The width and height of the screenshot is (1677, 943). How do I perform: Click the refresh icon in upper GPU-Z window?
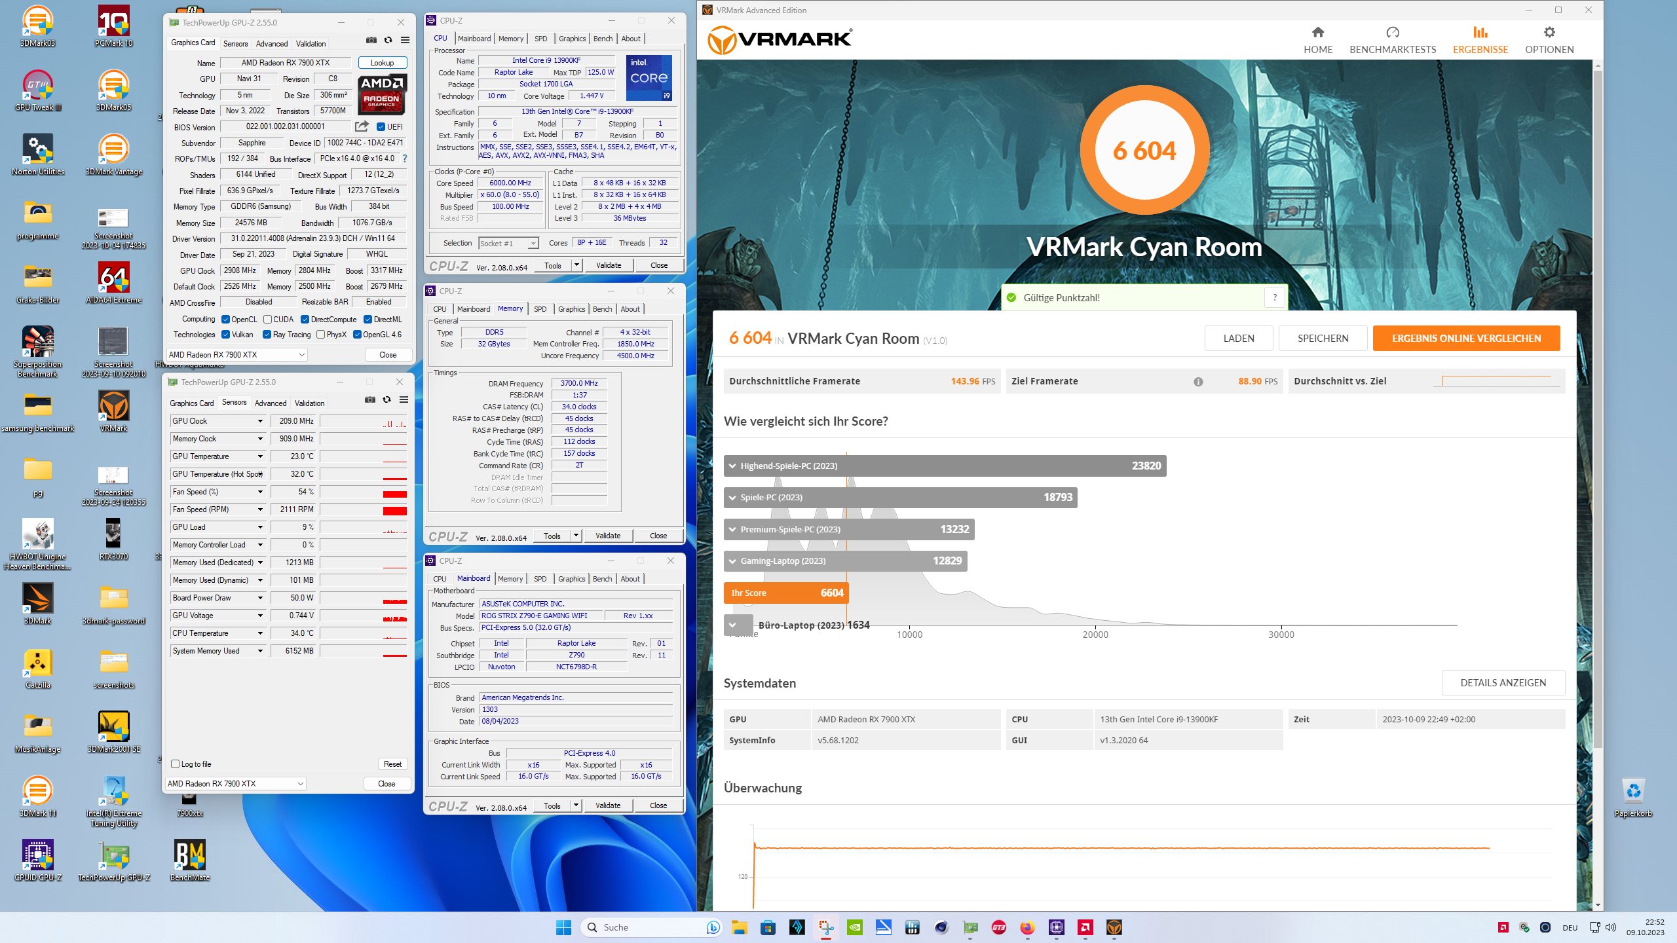coord(388,41)
